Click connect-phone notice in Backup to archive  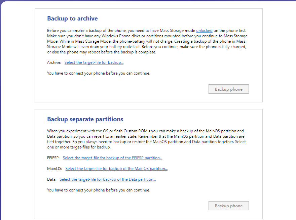coord(98,73)
